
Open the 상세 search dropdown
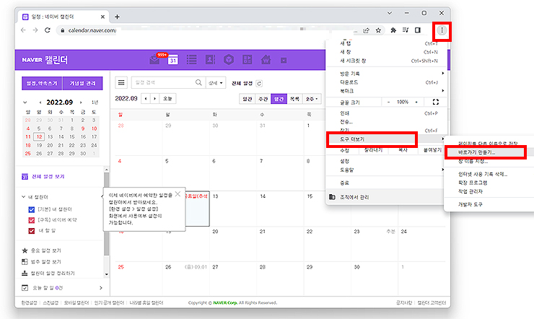tap(216, 83)
